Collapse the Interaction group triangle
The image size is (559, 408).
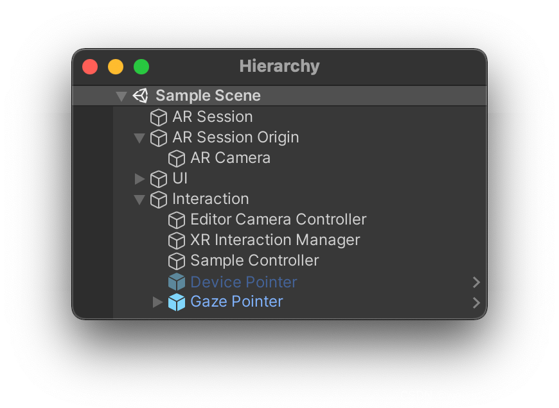(139, 200)
